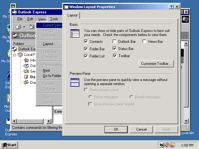Image resolution: width=199 pixels, height=149 pixels.
Task: Click the Window Layout Properties title icon
Action: tap(66, 7)
